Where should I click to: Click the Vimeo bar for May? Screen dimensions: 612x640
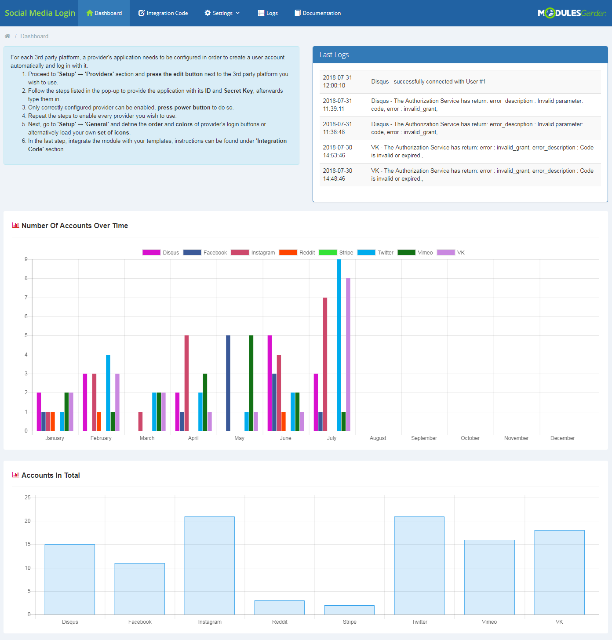click(x=251, y=383)
